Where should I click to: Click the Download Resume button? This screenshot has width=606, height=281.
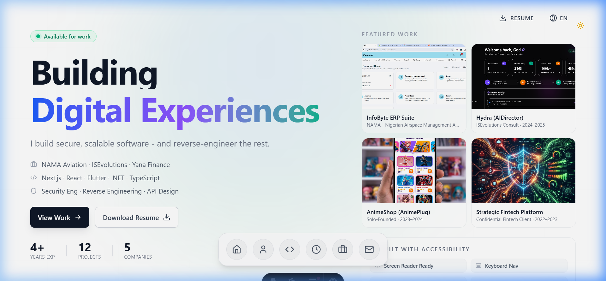[137, 217]
